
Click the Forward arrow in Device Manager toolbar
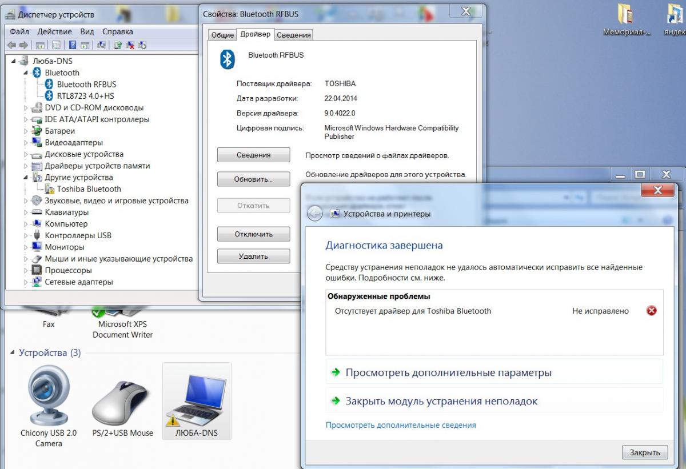(x=23, y=45)
